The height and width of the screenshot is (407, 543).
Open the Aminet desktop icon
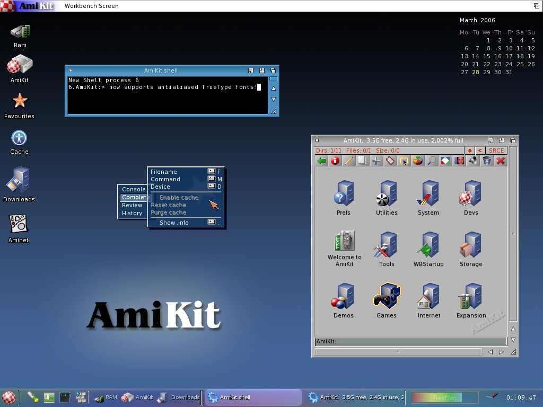pyautogui.click(x=19, y=229)
